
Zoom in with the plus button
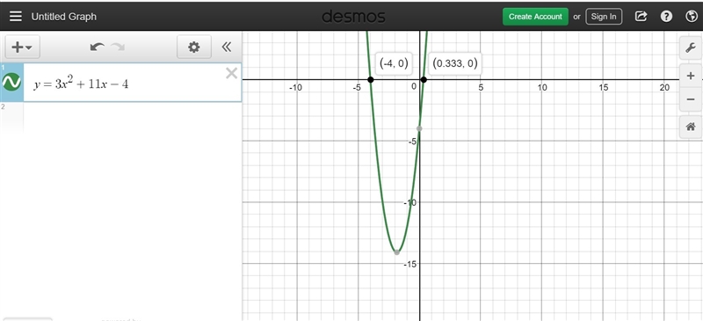[x=691, y=77]
